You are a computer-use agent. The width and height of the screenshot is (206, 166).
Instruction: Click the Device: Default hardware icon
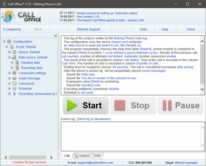14,52
